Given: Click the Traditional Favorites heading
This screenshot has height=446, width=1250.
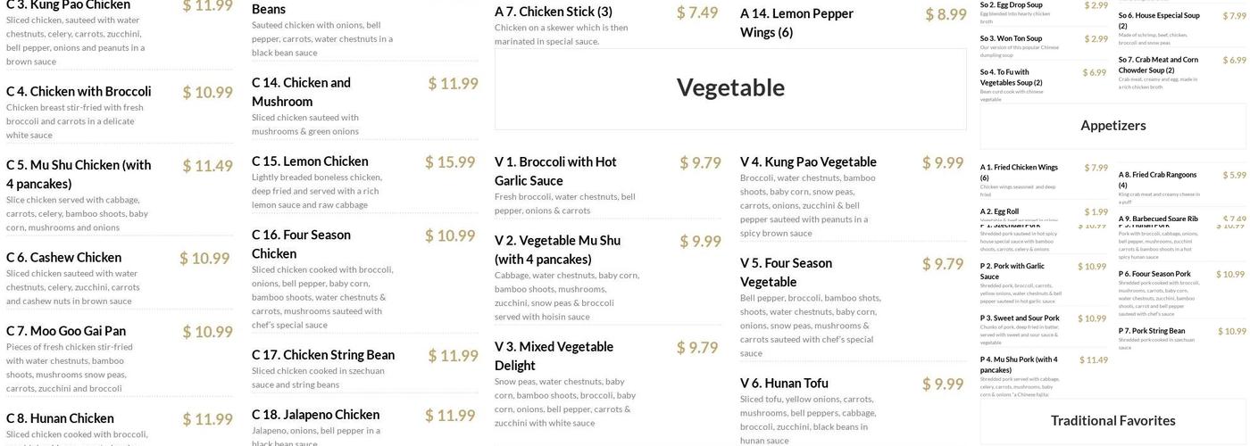Looking at the screenshot, I should [1112, 420].
